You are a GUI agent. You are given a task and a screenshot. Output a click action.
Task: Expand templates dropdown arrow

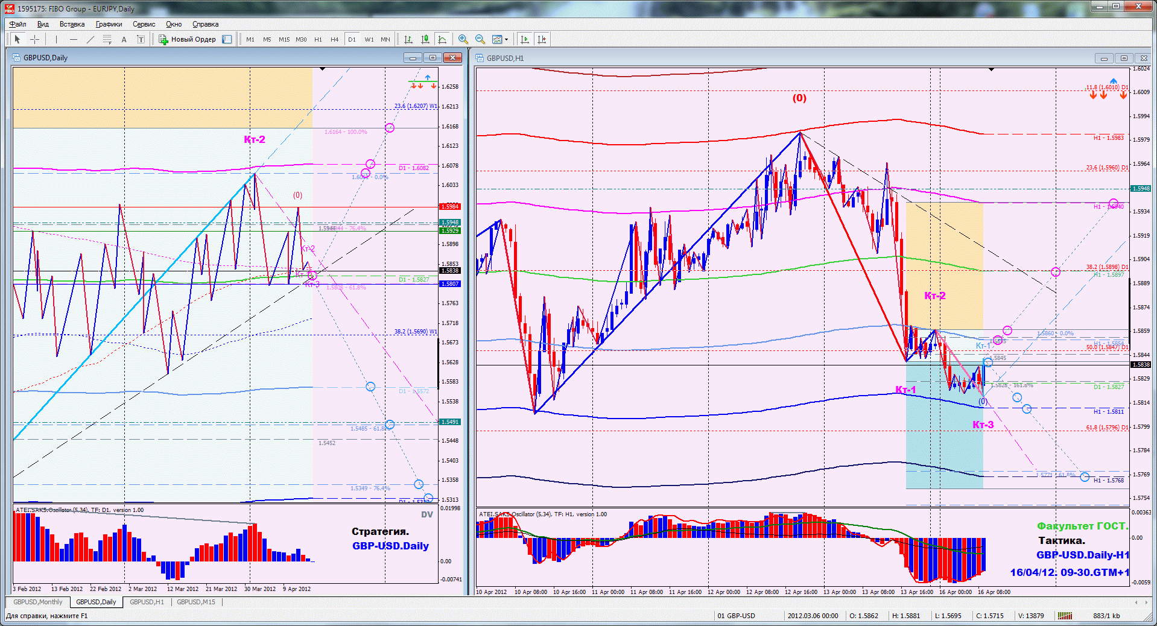pos(507,39)
